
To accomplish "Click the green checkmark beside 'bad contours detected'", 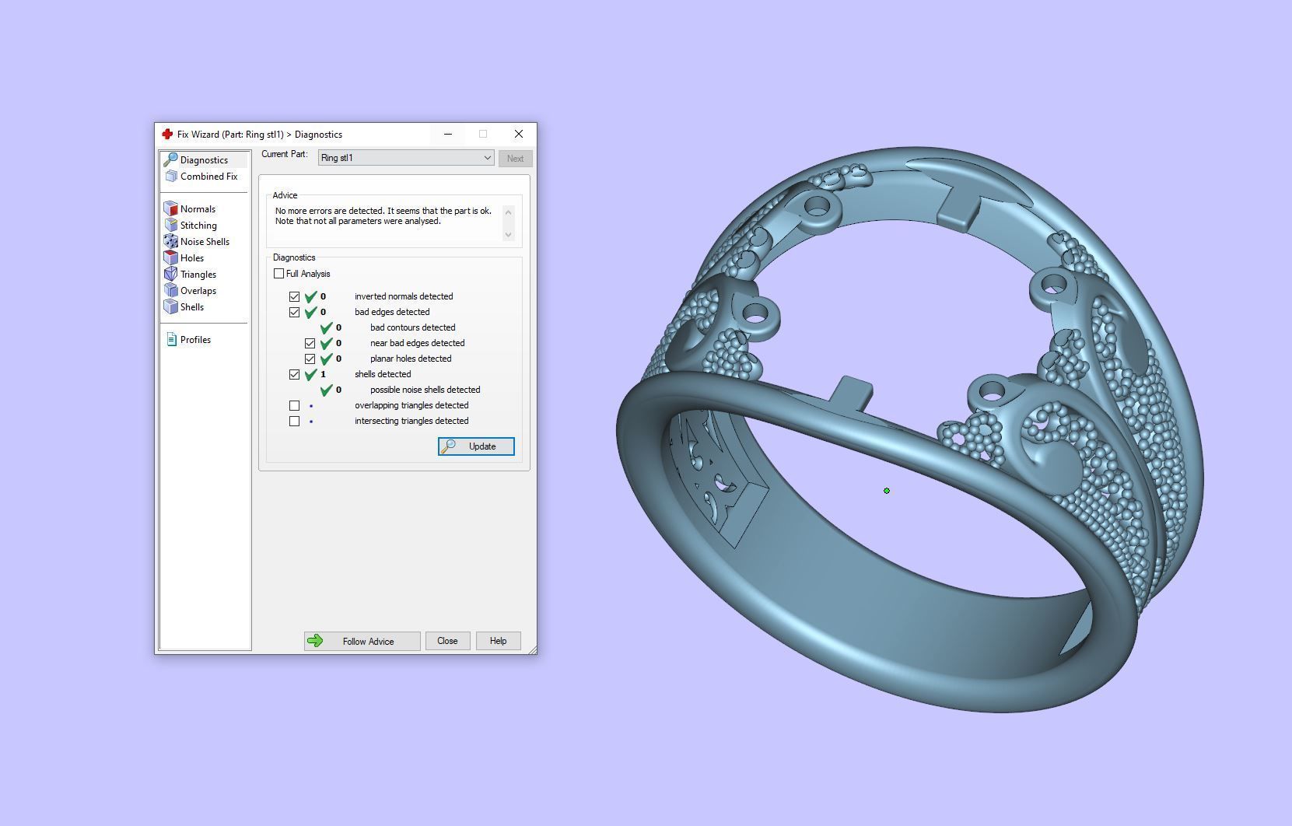I will 327,327.
